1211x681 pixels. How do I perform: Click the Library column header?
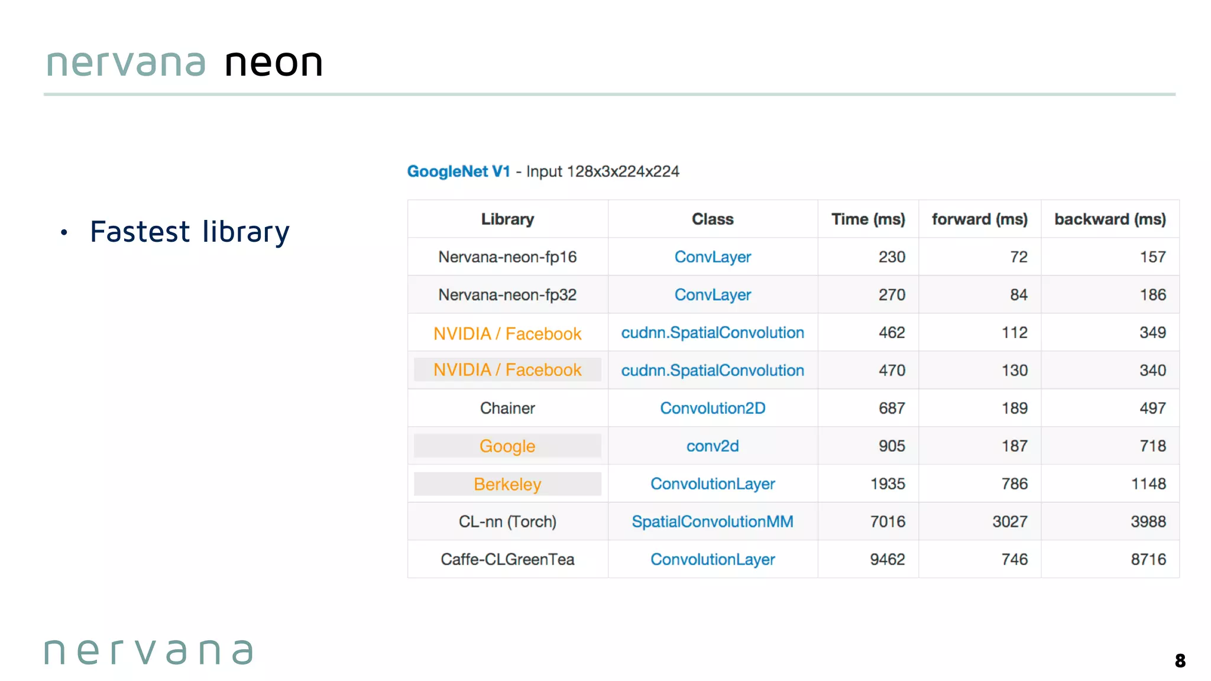point(507,219)
